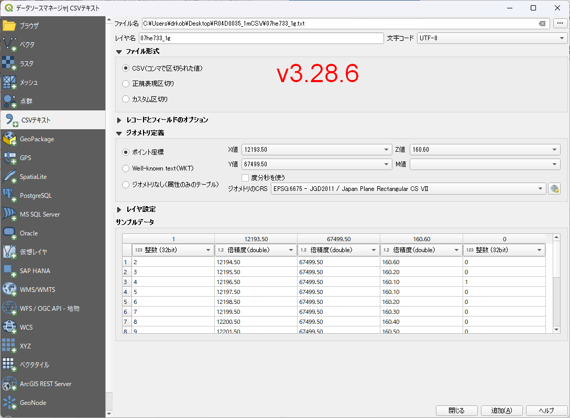Open the Z値 field dropdown
570x418 pixels.
[x=485, y=150]
